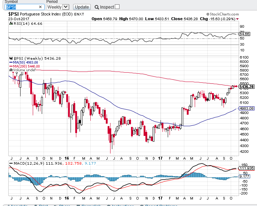The image size is (257, 206).
Task: Click the 111.936 MACD tag on right axis
Action: tap(246, 168)
